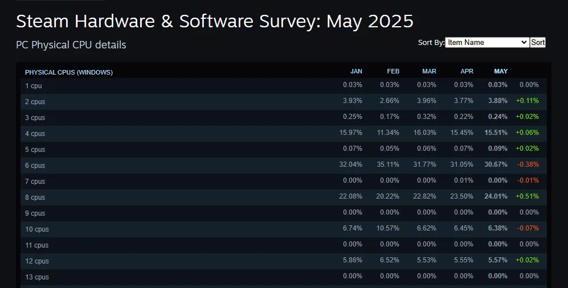Click the page title Steam Hardware & Software Survey
Viewport: 568px width, 288px height.
[x=214, y=21]
